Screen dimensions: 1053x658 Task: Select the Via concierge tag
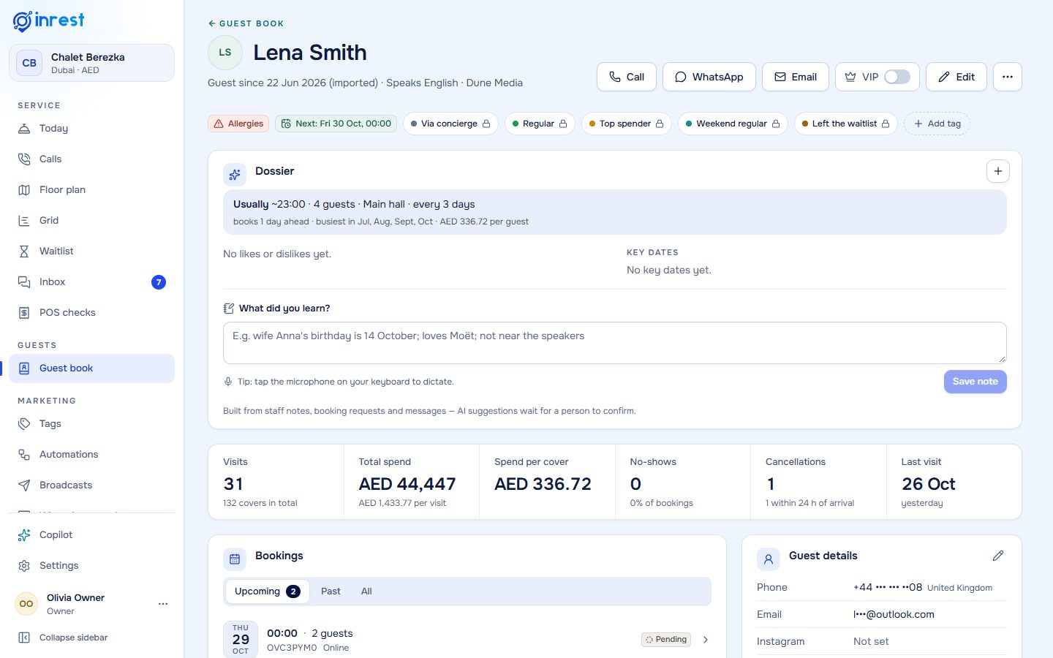click(450, 124)
